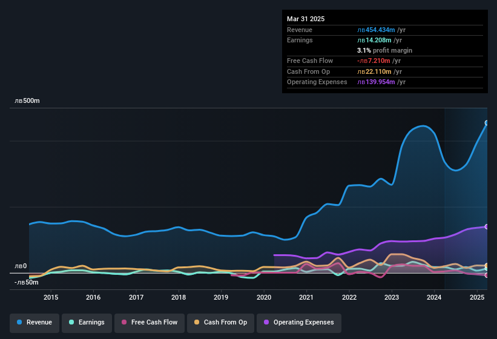Click the Earnings value лв14.208m in tooltip
The width and height of the screenshot is (497, 339).
pos(374,40)
